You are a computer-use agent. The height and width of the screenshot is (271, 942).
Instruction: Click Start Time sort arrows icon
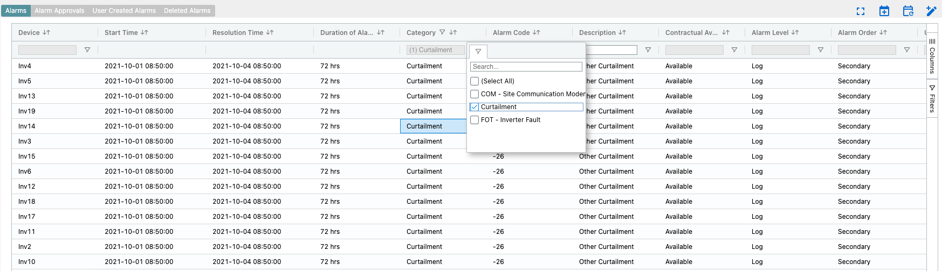(144, 33)
